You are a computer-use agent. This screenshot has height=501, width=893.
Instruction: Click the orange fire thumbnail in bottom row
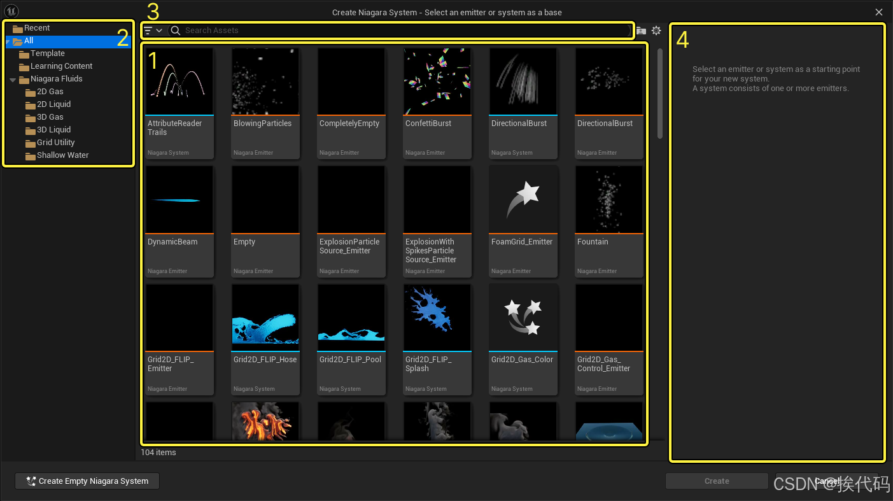tap(265, 421)
